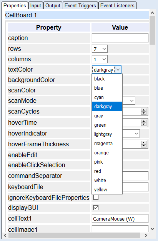The width and height of the screenshot is (158, 241).
Task: Pick gray from textColor list
Action: click(107, 115)
